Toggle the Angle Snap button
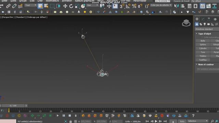This screenshot has height=123, width=219. click(128, 6)
